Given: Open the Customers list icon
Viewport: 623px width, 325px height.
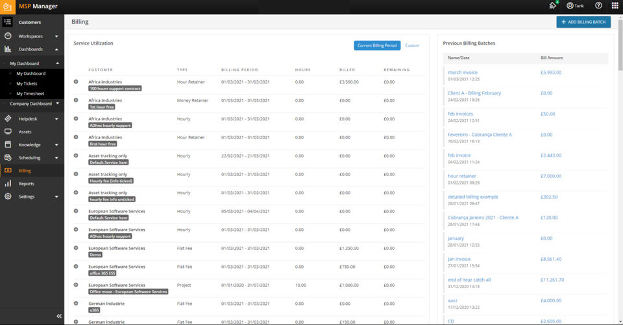Looking at the screenshot, I should [8, 22].
